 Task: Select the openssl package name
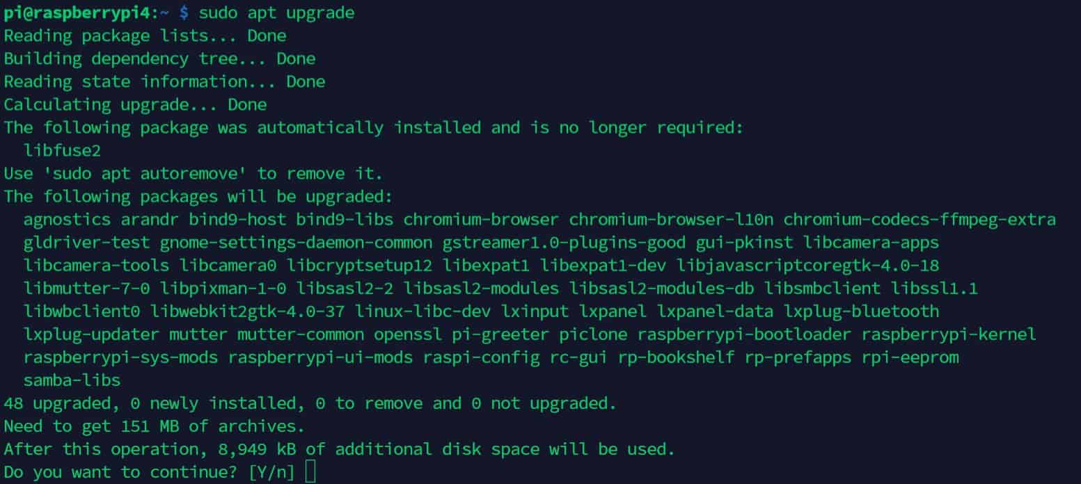coord(408,334)
